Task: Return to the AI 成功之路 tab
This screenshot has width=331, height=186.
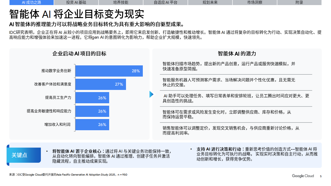Action: click(x=31, y=2)
